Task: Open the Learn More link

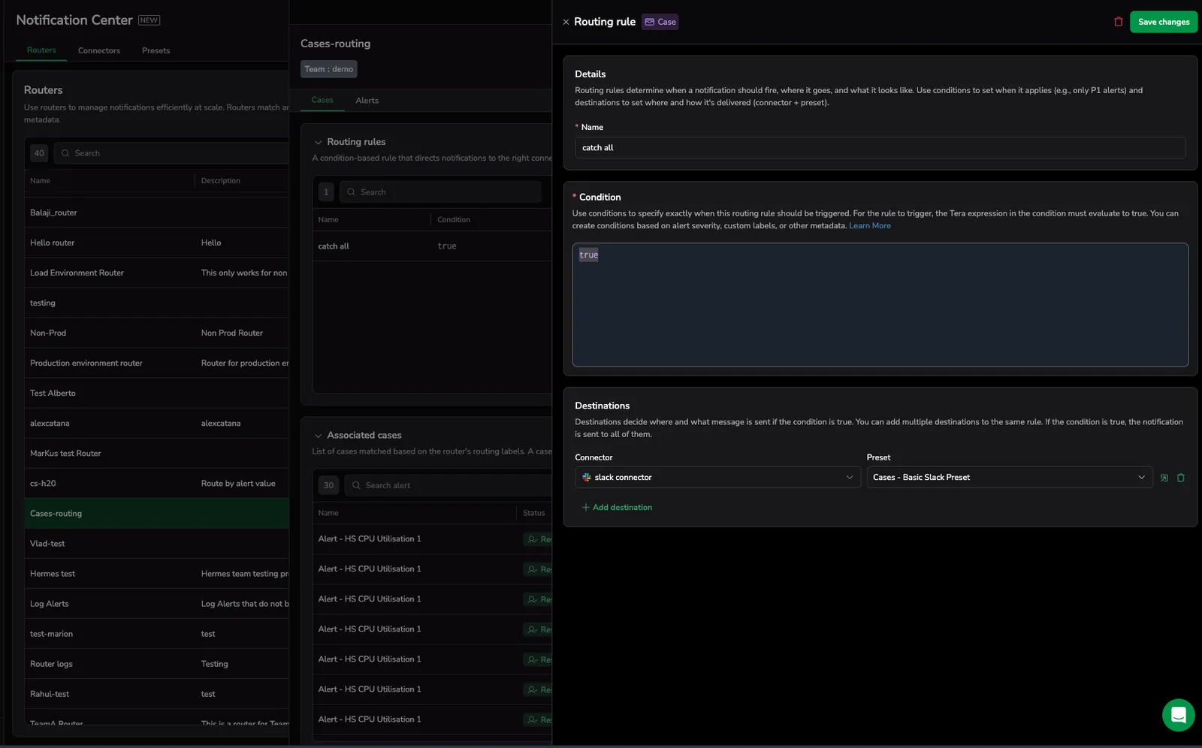Action: [x=870, y=226]
